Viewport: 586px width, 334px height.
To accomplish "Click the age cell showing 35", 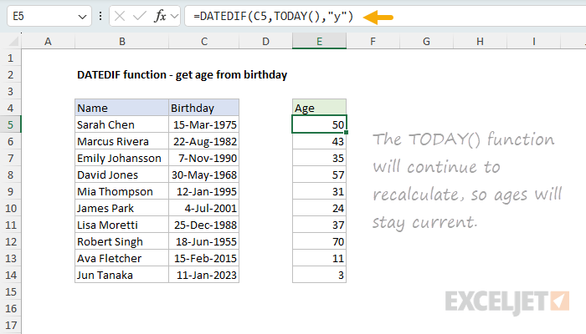I will coord(319,158).
